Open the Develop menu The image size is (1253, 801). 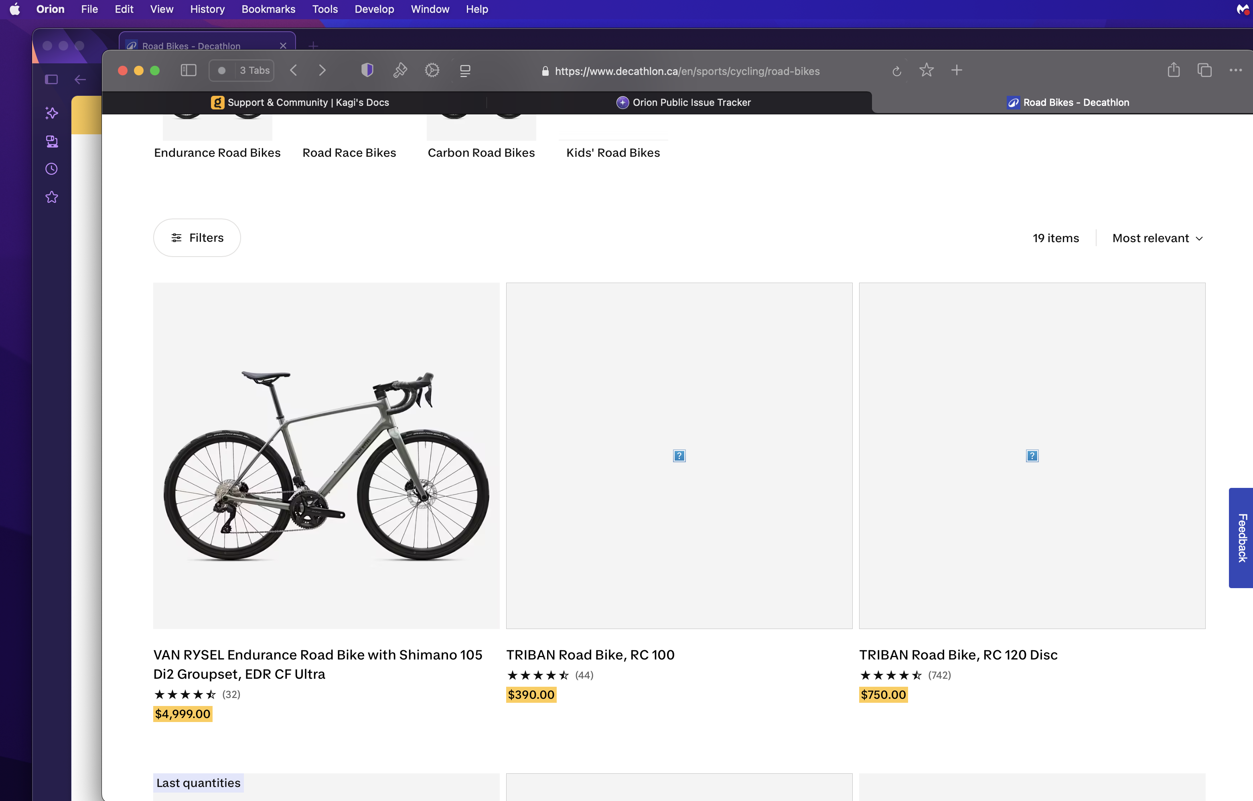[x=374, y=9]
